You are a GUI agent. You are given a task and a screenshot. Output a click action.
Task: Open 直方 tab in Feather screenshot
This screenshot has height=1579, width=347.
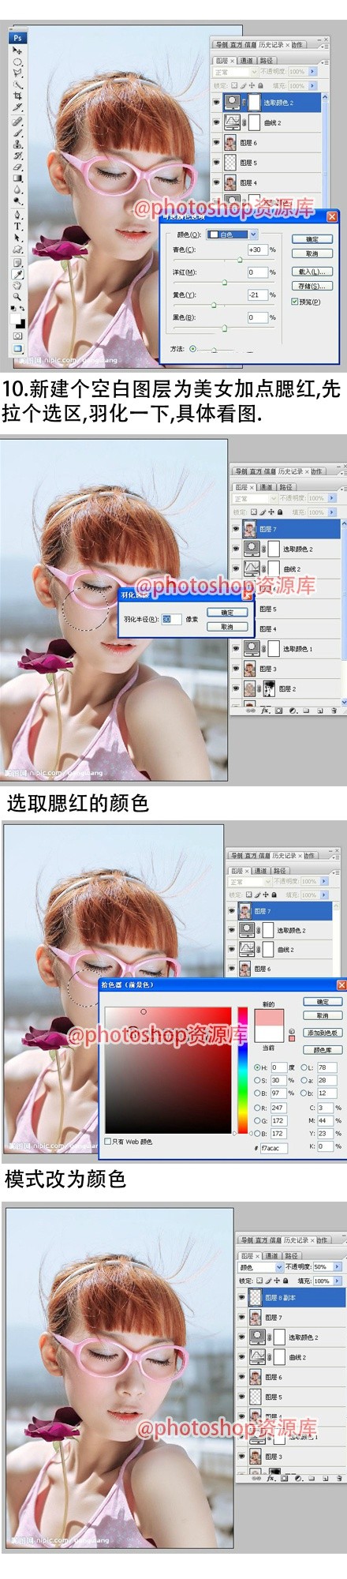pos(256,471)
